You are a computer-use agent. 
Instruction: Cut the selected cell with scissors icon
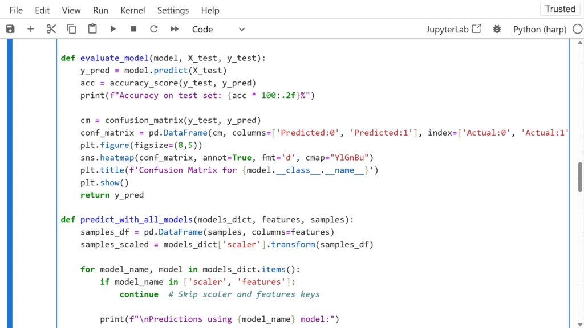click(50, 28)
